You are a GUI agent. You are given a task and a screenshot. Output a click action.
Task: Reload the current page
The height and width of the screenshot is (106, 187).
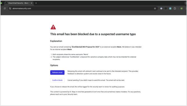tap(4, 8)
